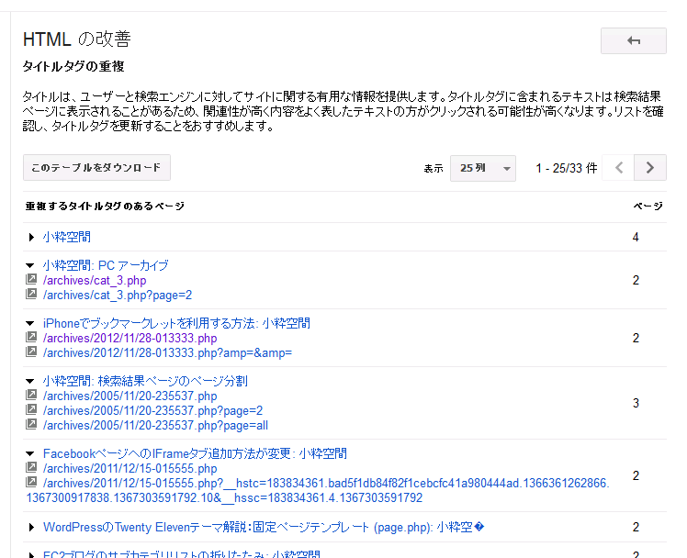Click このテーブルをダウンロード button
The image size is (687, 558).
[x=96, y=168]
